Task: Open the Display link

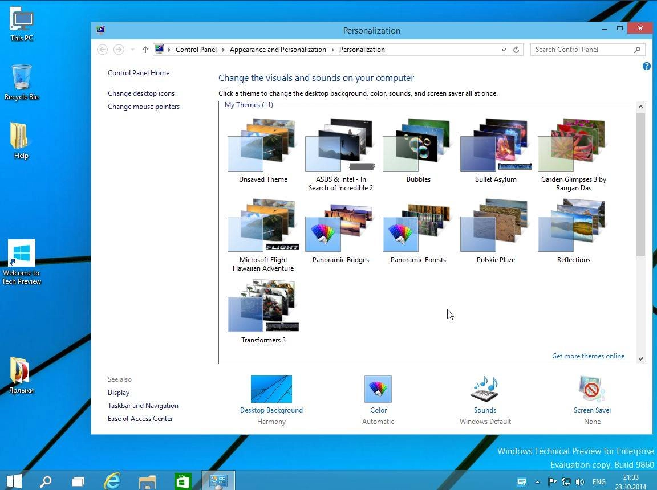Action: [x=119, y=393]
